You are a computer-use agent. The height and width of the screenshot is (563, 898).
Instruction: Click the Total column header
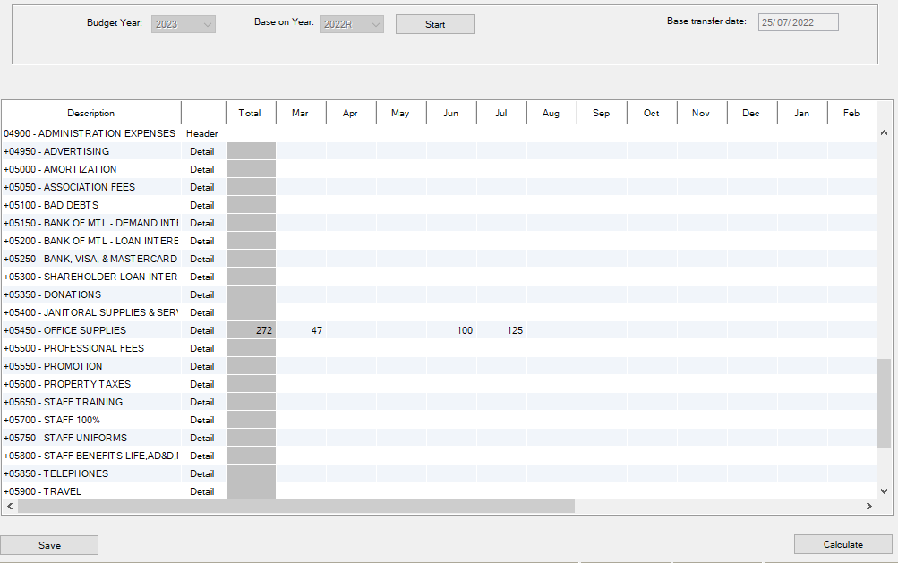[x=250, y=113]
